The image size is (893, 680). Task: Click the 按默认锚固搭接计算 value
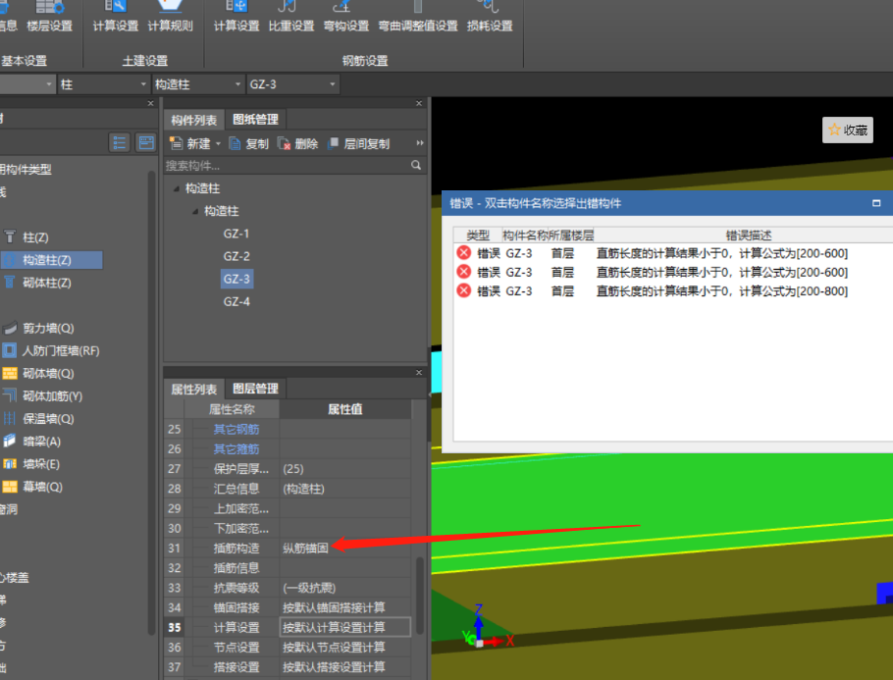point(334,607)
